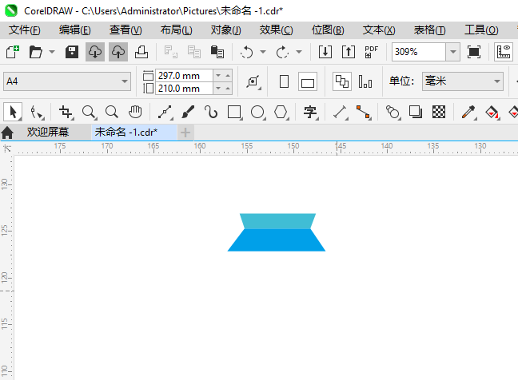This screenshot has height=380, width=518.
Task: Open the zoom level 309% dropdown
Action: tap(453, 52)
